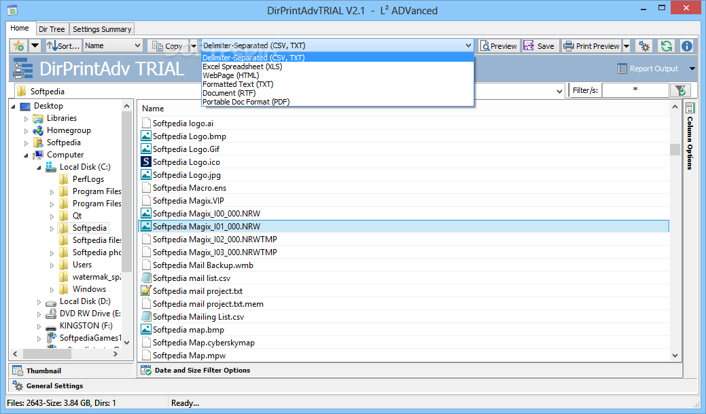Click the Filter/s input field
This screenshot has height=414, width=706.
click(x=635, y=90)
